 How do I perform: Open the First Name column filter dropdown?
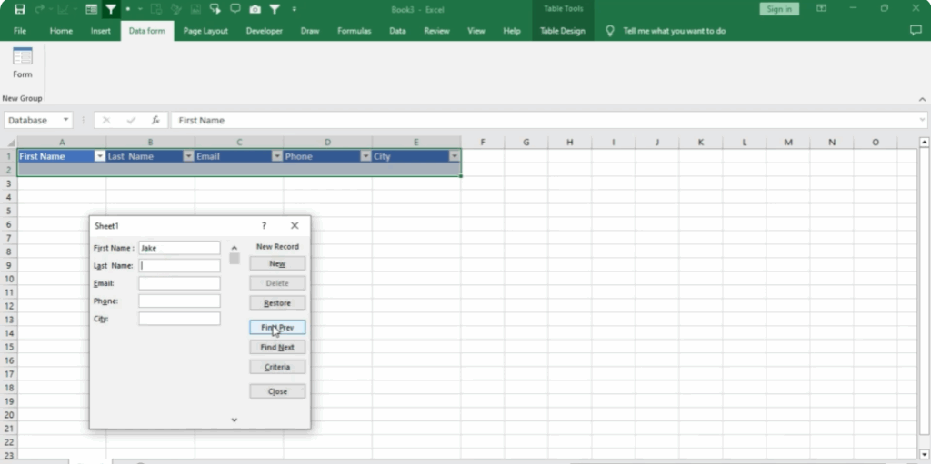tap(100, 156)
